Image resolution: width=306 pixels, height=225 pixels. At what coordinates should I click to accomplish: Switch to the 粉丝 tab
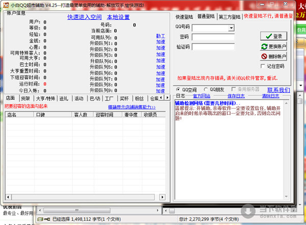point(139,98)
